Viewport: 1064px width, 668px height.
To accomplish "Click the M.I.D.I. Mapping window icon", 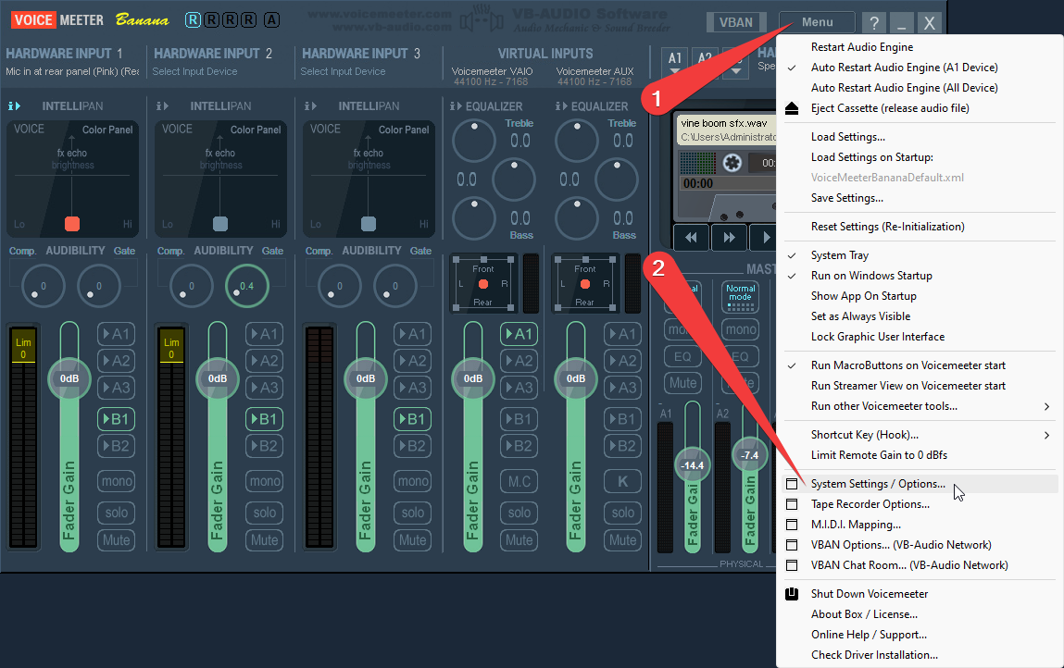I will (791, 525).
